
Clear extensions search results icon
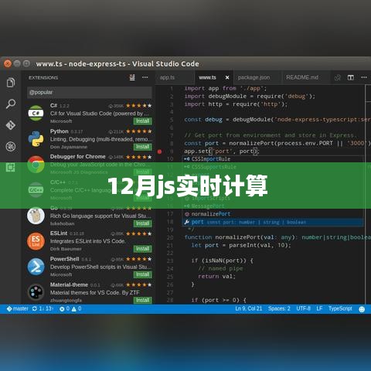pos(132,77)
